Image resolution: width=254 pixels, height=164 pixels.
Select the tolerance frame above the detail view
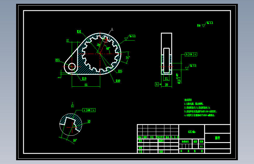89,110
